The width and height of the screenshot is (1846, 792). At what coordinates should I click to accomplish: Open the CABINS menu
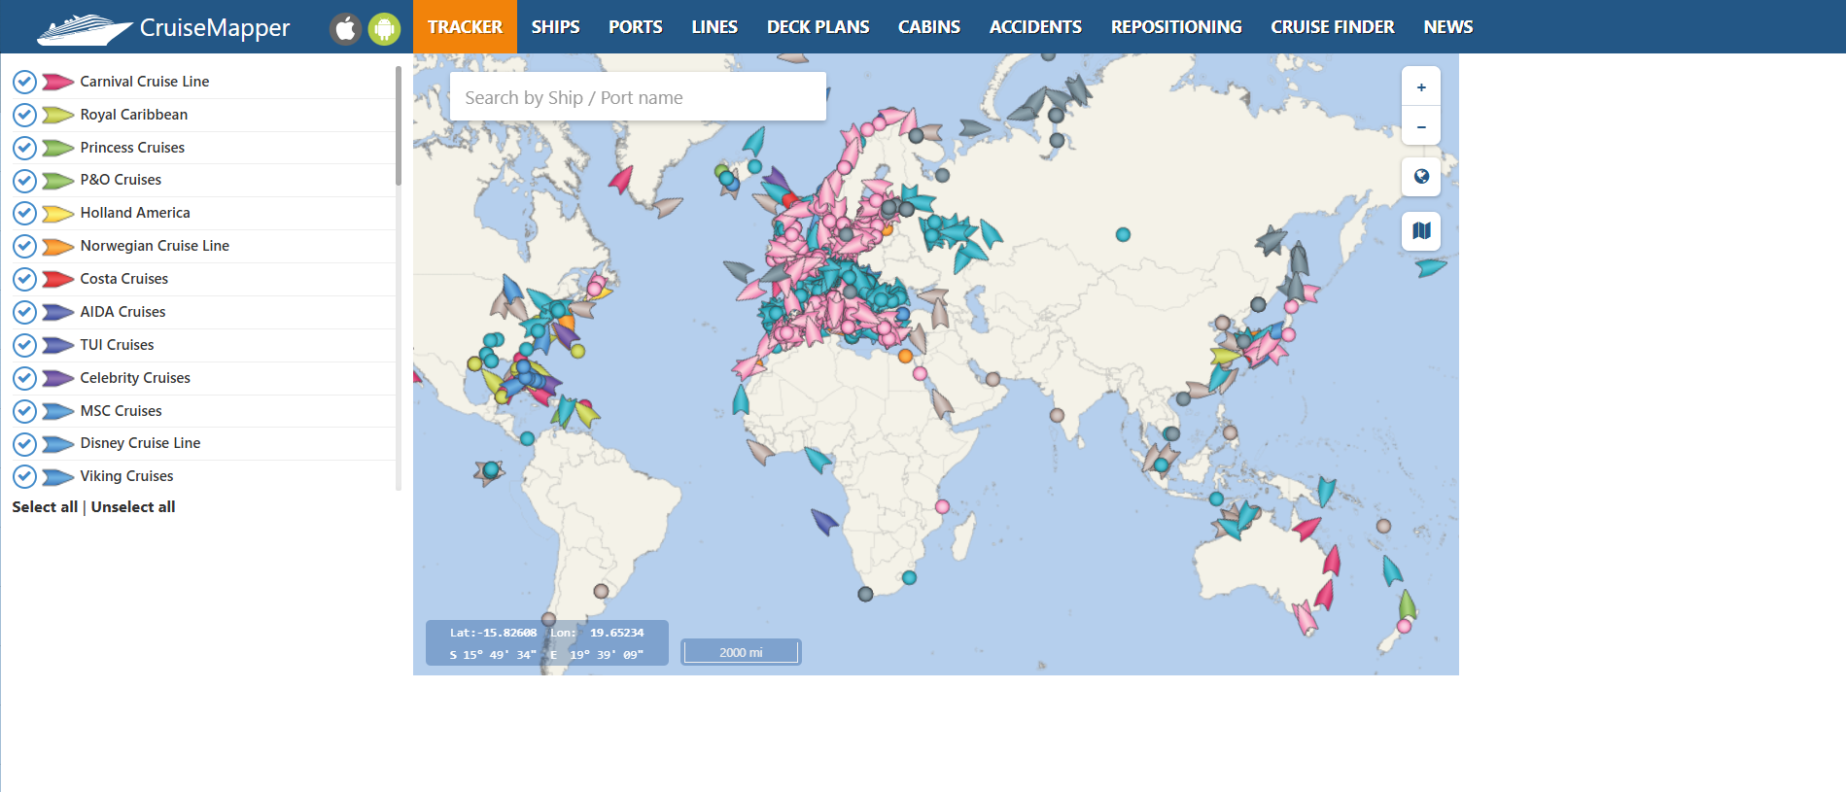click(929, 27)
